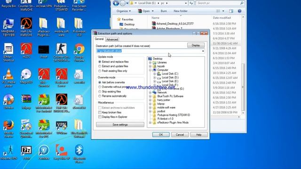Click the dialog's Help button
Viewport: 301px width, 169px height.
(x=199, y=135)
